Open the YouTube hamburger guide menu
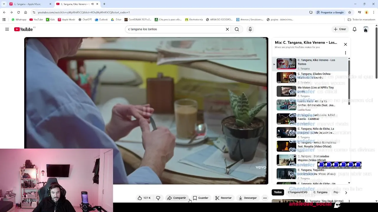This screenshot has width=378, height=212. click(x=7, y=29)
